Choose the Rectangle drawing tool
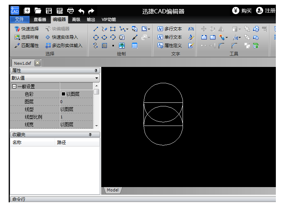Image resolution: width=282 pixels, height=203 pixels. pos(113,29)
